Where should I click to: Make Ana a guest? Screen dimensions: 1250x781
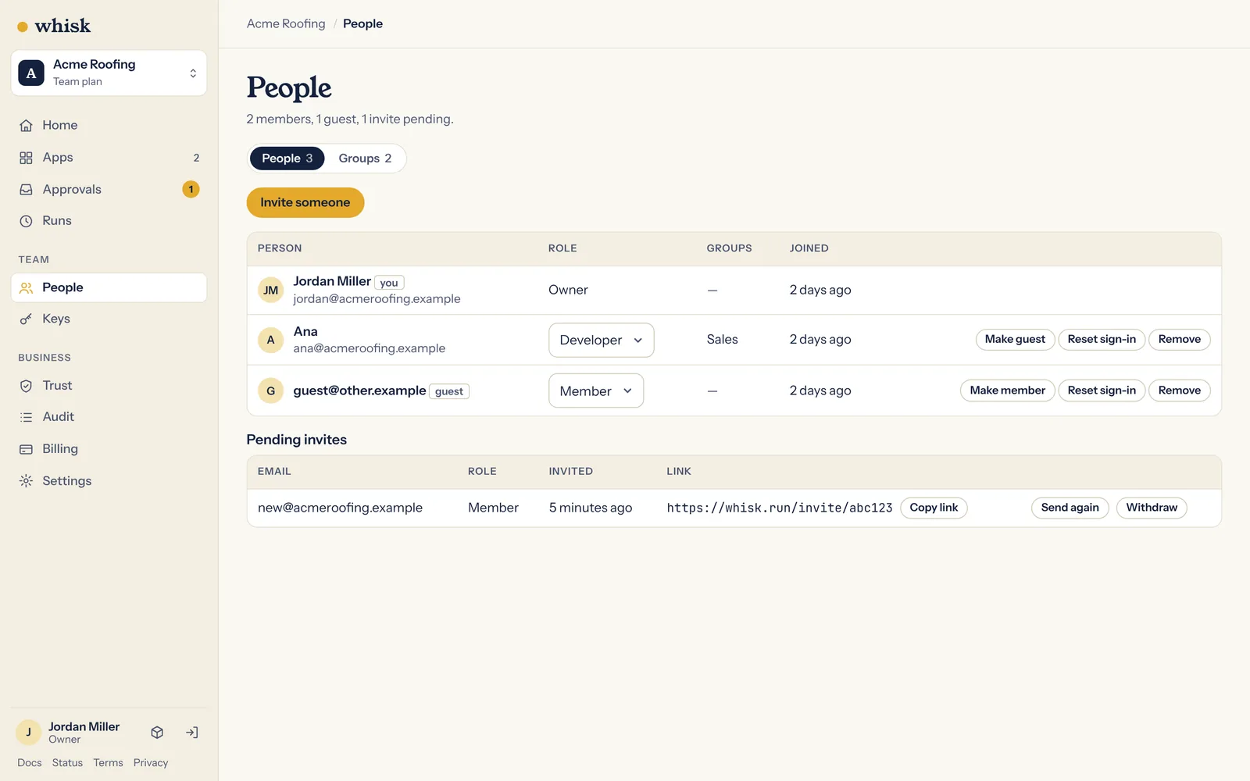coord(1015,339)
